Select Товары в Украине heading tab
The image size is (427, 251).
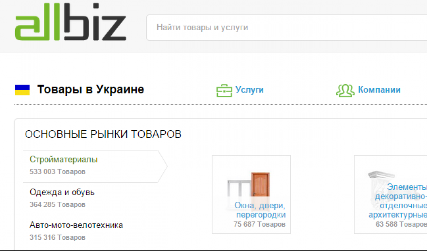tap(90, 89)
